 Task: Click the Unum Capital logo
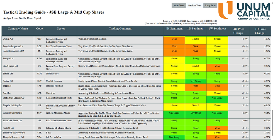[244, 10]
